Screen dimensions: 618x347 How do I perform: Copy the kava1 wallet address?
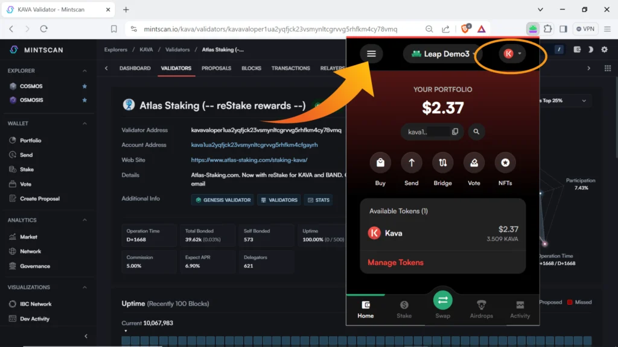click(x=455, y=131)
